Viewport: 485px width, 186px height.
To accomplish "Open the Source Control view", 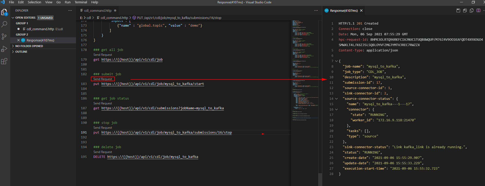I will 4,37.
